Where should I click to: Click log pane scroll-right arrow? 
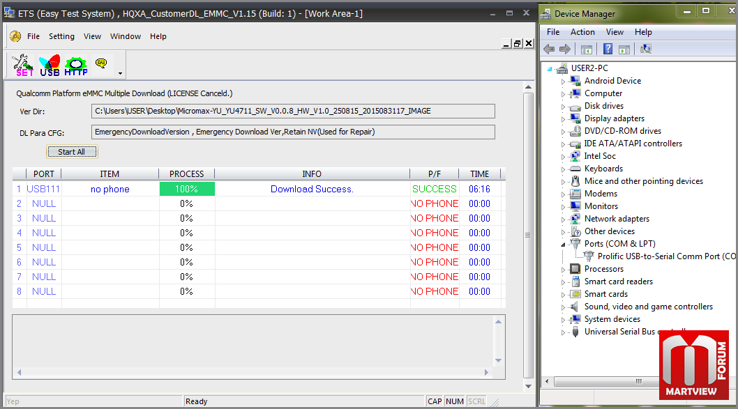(487, 372)
